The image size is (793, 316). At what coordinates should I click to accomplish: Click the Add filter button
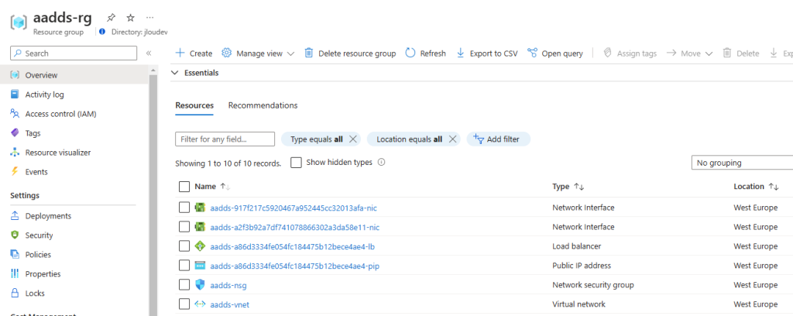click(x=498, y=139)
